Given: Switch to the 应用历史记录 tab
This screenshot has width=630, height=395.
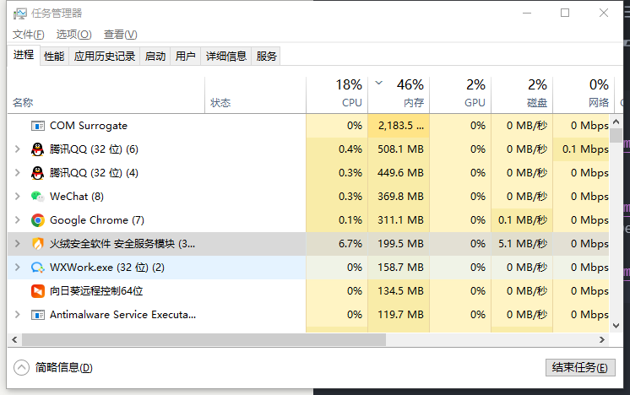Looking at the screenshot, I should click(105, 57).
